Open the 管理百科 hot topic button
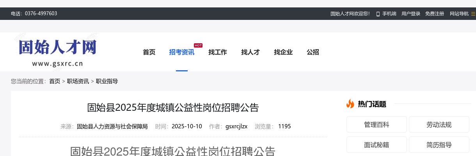This screenshot has width=476, height=156. tap(377, 125)
